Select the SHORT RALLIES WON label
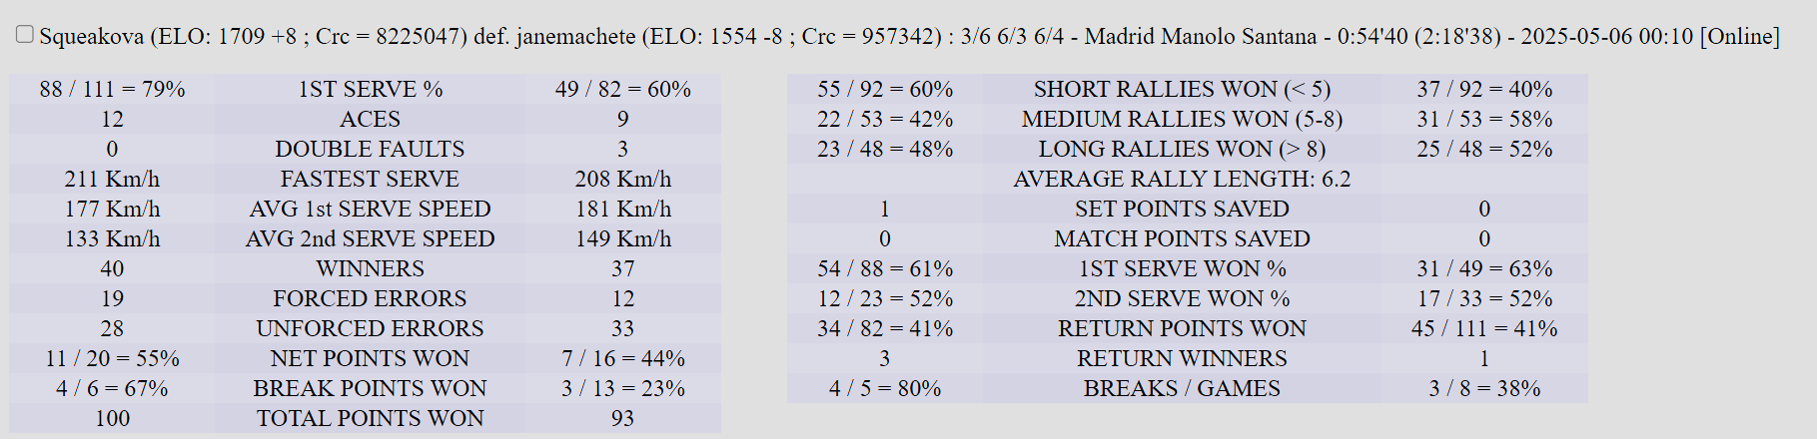Screen dimensions: 1817x439 tap(1182, 90)
